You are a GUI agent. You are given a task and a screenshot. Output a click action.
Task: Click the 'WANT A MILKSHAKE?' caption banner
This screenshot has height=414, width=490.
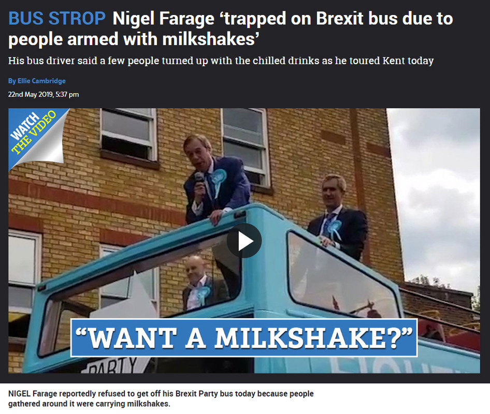[x=244, y=338]
